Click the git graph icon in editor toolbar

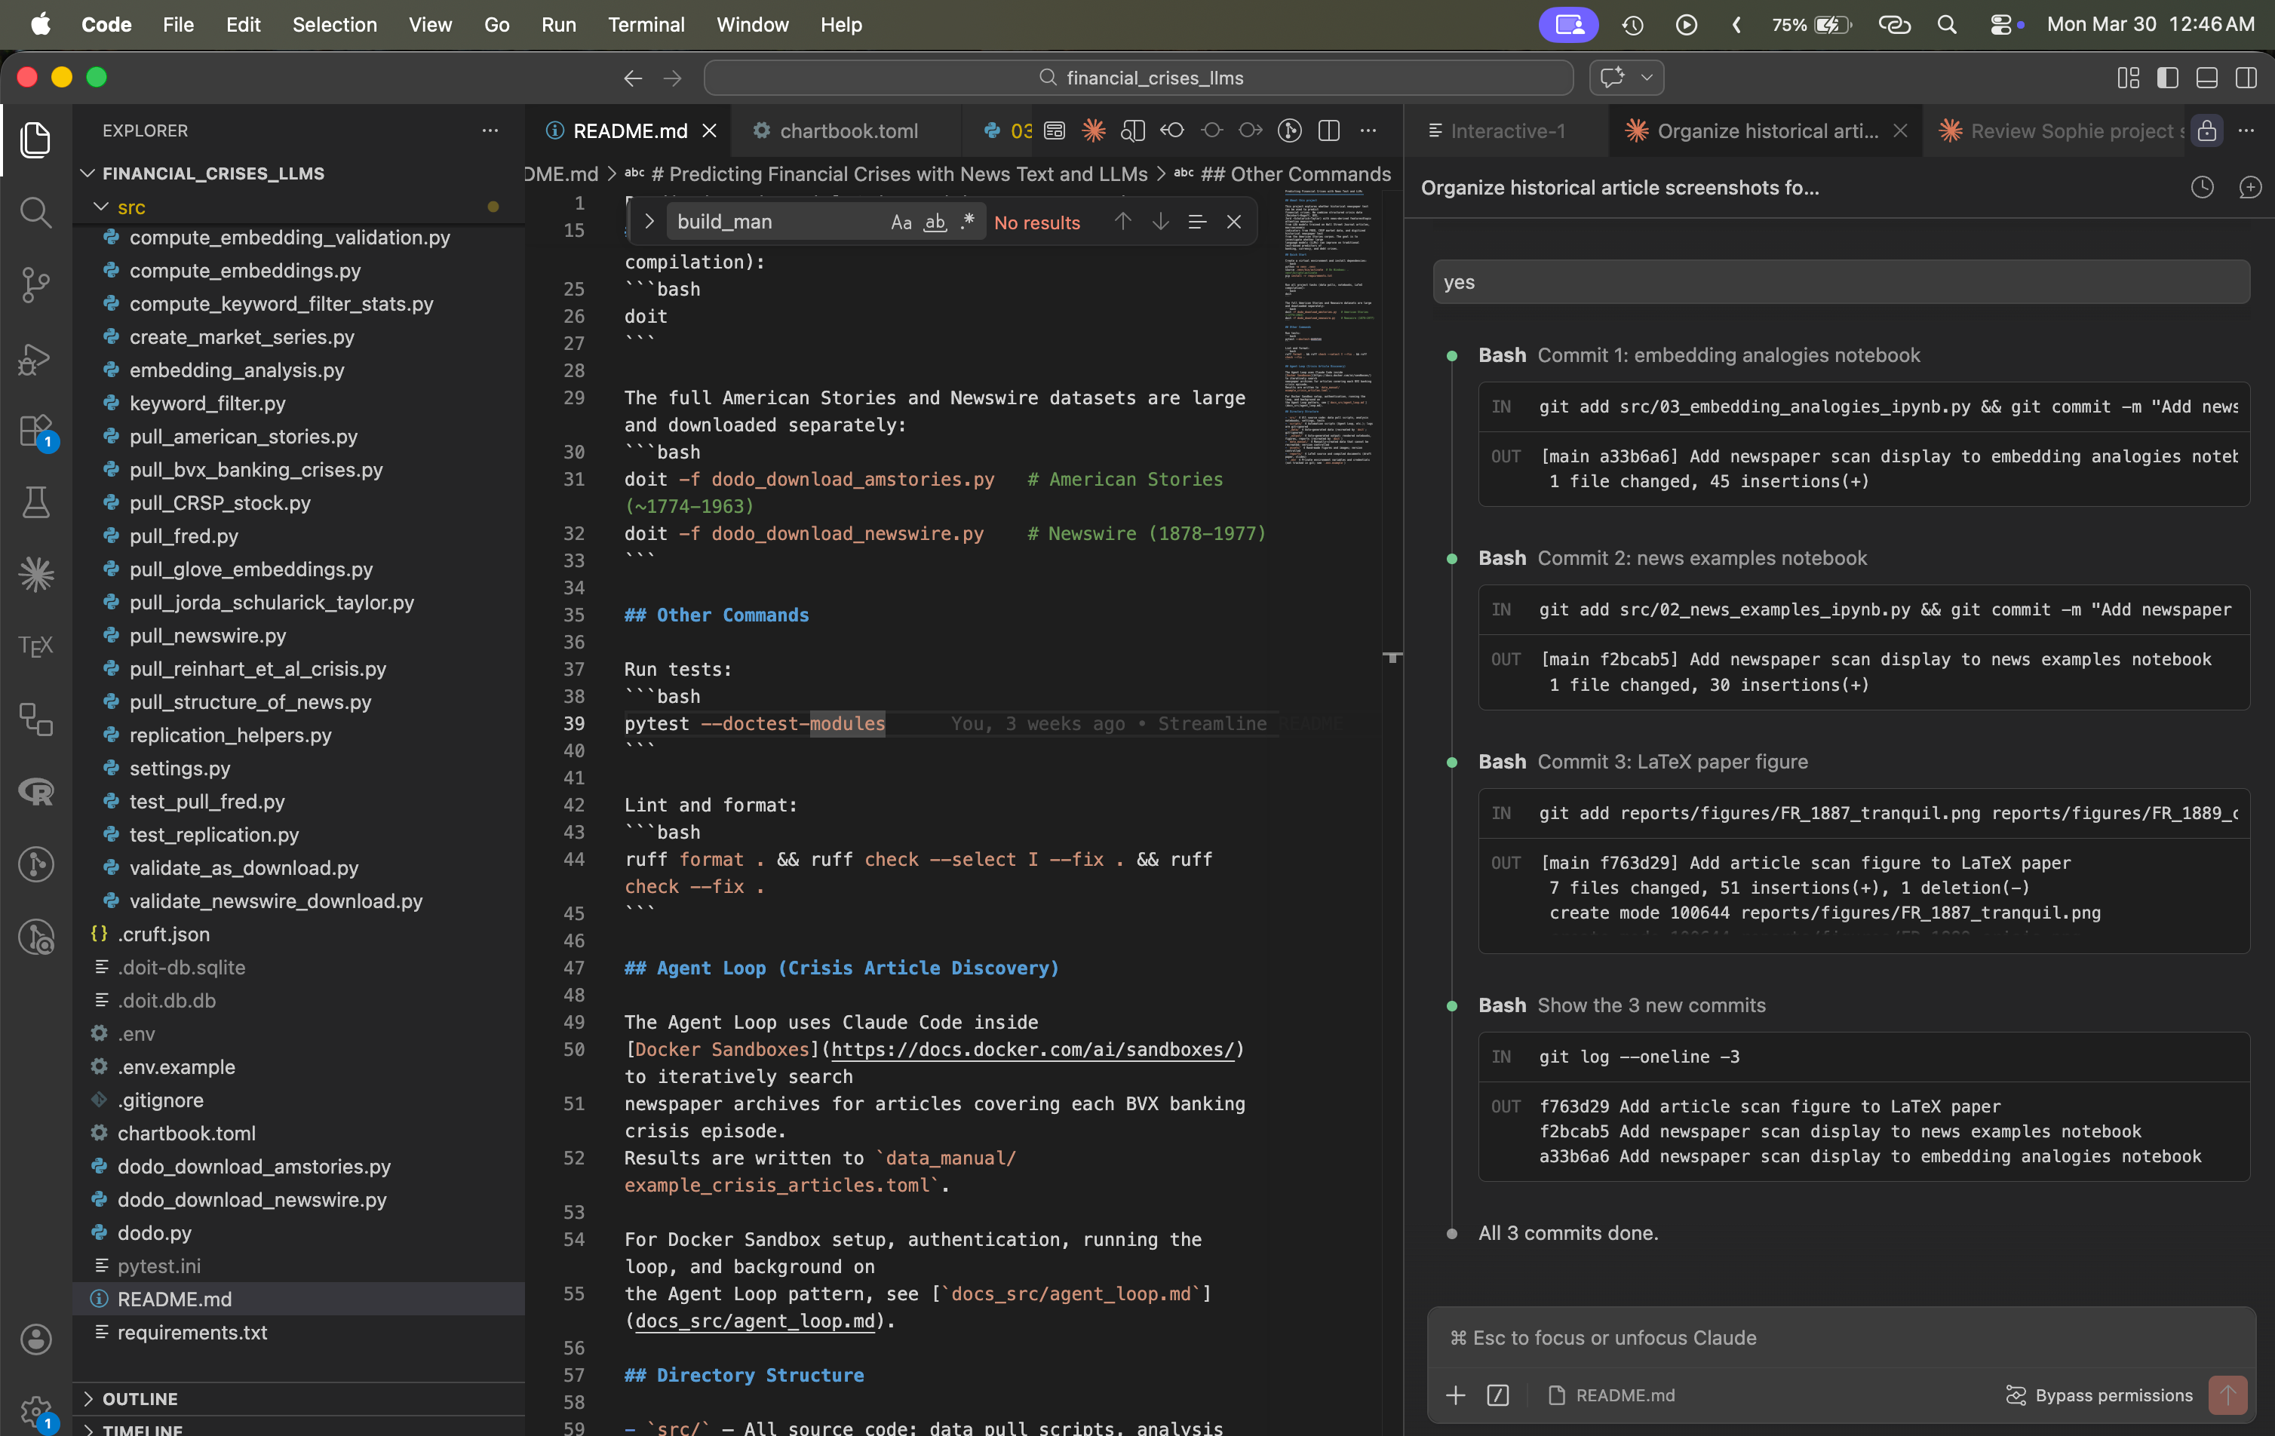[1290, 130]
